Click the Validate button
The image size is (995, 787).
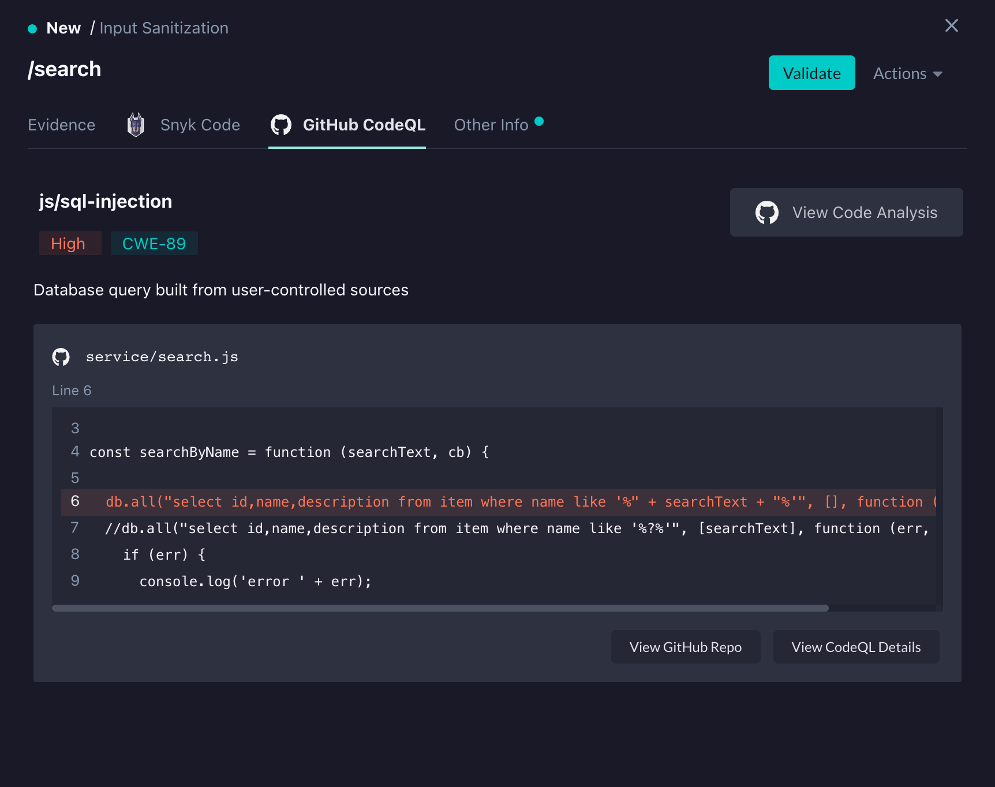pyautogui.click(x=811, y=73)
